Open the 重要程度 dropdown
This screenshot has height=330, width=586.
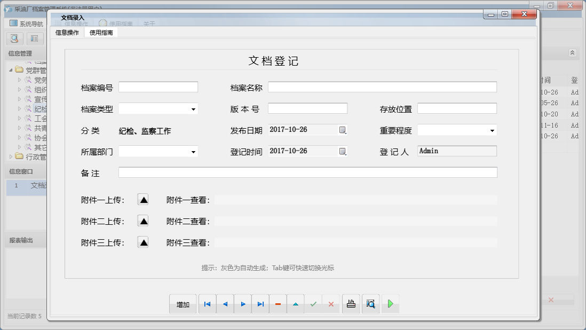point(492,130)
